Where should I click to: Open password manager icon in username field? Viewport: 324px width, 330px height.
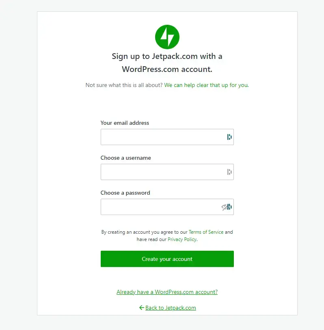click(229, 172)
